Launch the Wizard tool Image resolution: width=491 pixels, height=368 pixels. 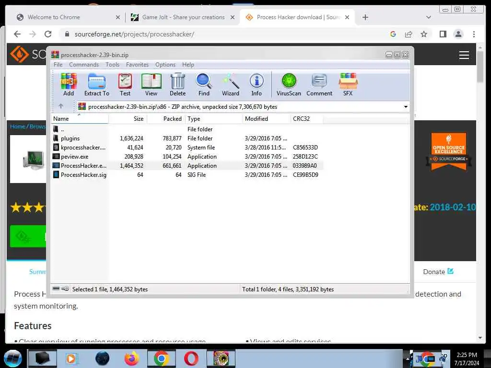tap(231, 84)
